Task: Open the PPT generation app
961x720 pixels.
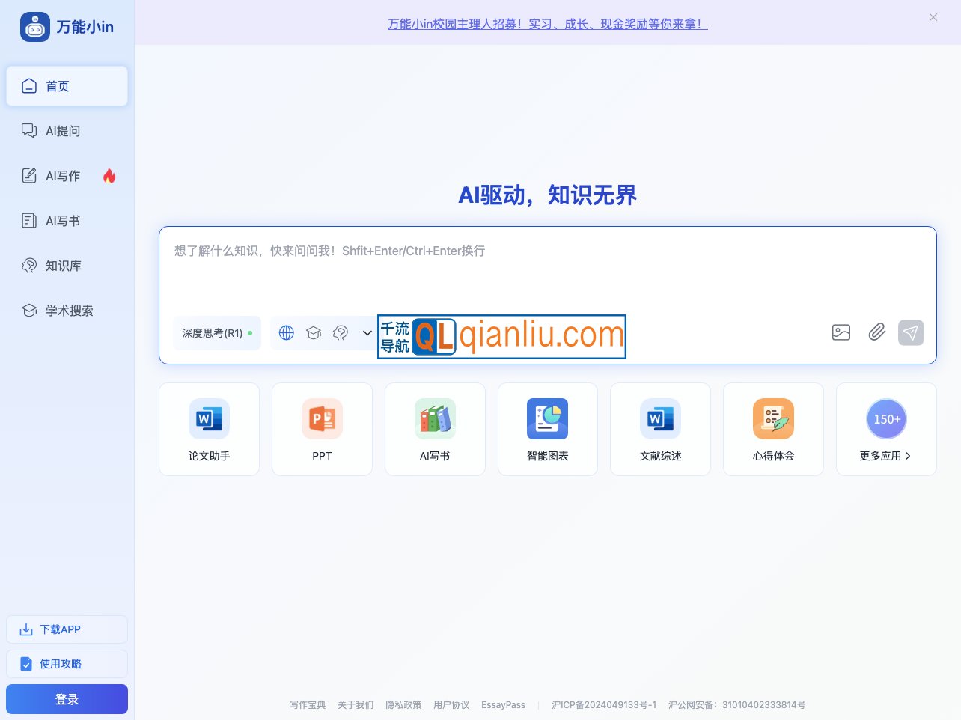Action: point(322,429)
